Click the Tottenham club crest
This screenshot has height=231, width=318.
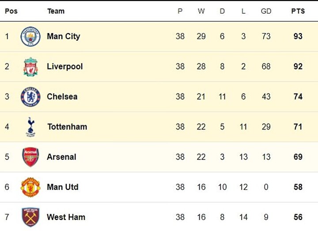(30, 127)
